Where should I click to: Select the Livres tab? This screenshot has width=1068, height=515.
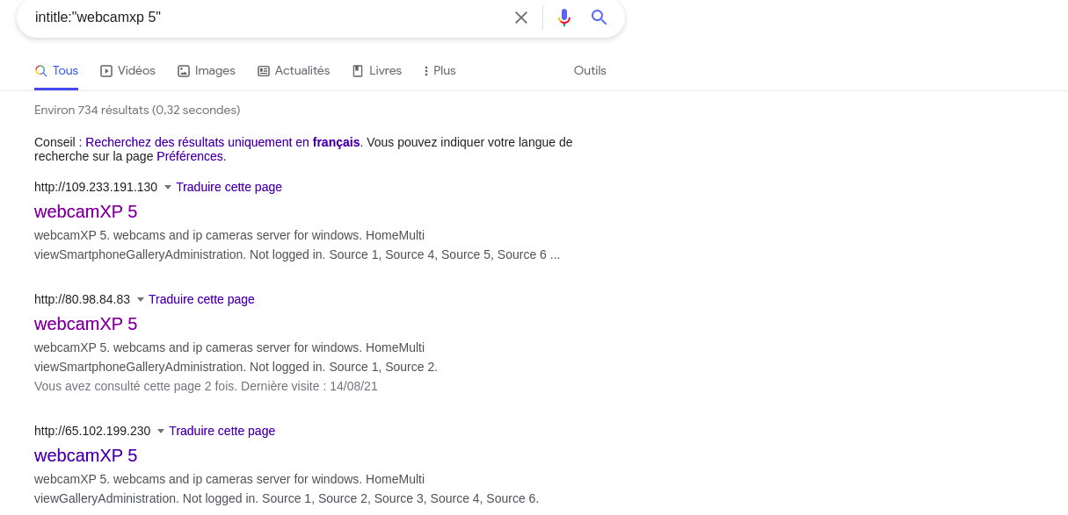[377, 71]
